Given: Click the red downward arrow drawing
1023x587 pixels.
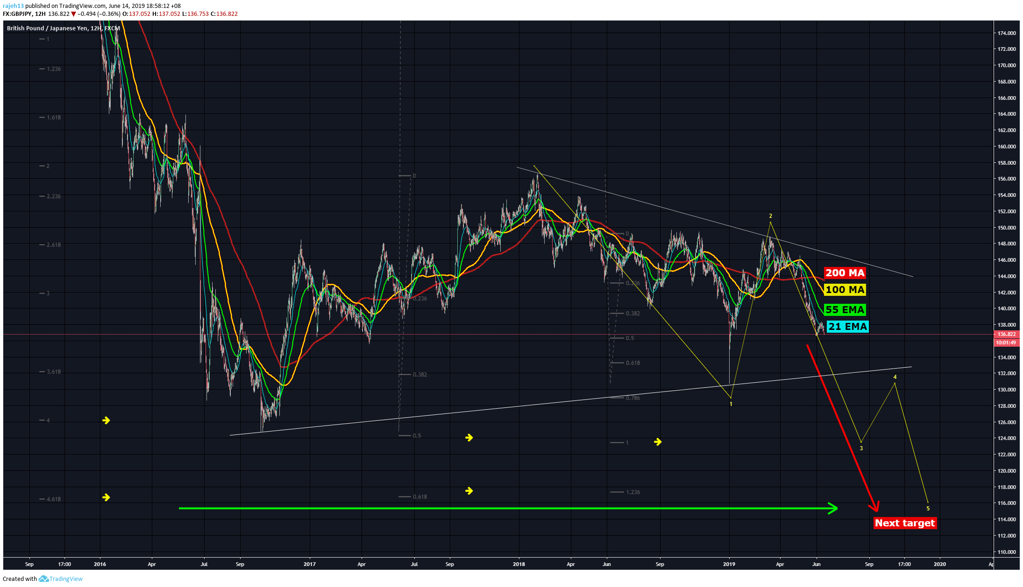Looking at the screenshot, I should [843, 428].
